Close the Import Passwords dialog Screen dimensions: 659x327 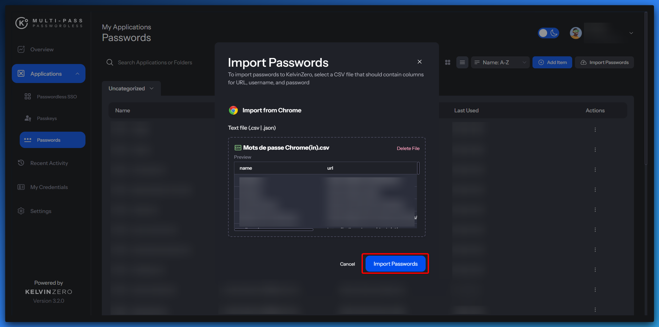coord(419,62)
